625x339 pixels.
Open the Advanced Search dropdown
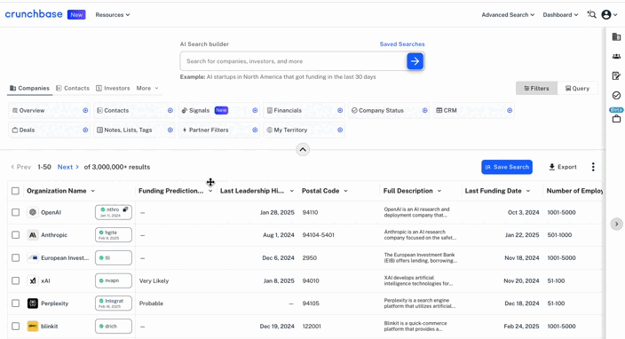click(508, 15)
